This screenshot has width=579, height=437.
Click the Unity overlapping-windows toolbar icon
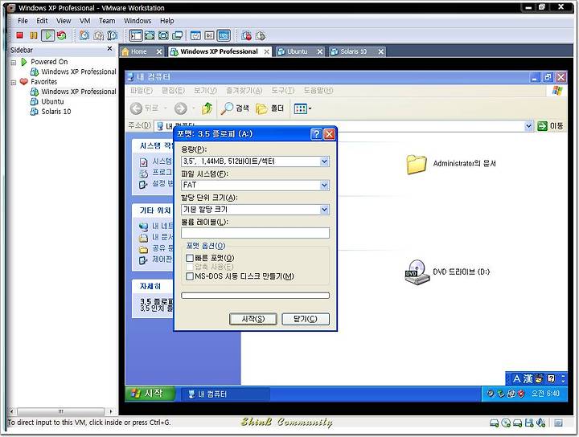pos(177,35)
